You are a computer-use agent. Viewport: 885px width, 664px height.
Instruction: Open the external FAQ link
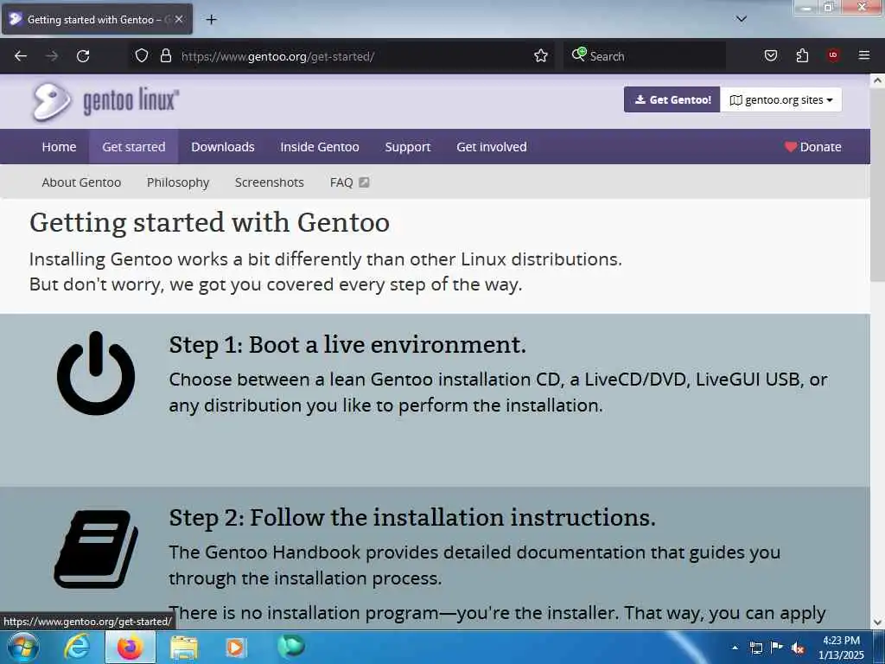coord(349,182)
